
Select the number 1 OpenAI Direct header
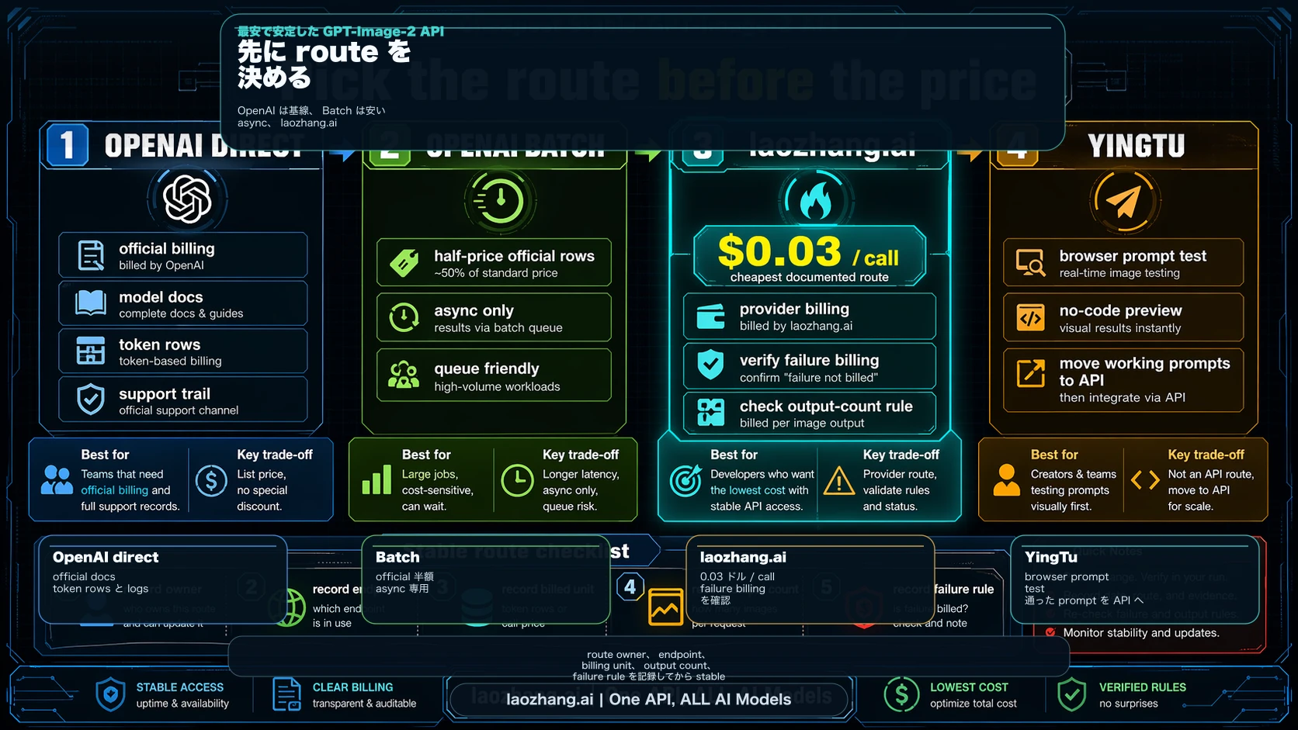[x=67, y=145]
